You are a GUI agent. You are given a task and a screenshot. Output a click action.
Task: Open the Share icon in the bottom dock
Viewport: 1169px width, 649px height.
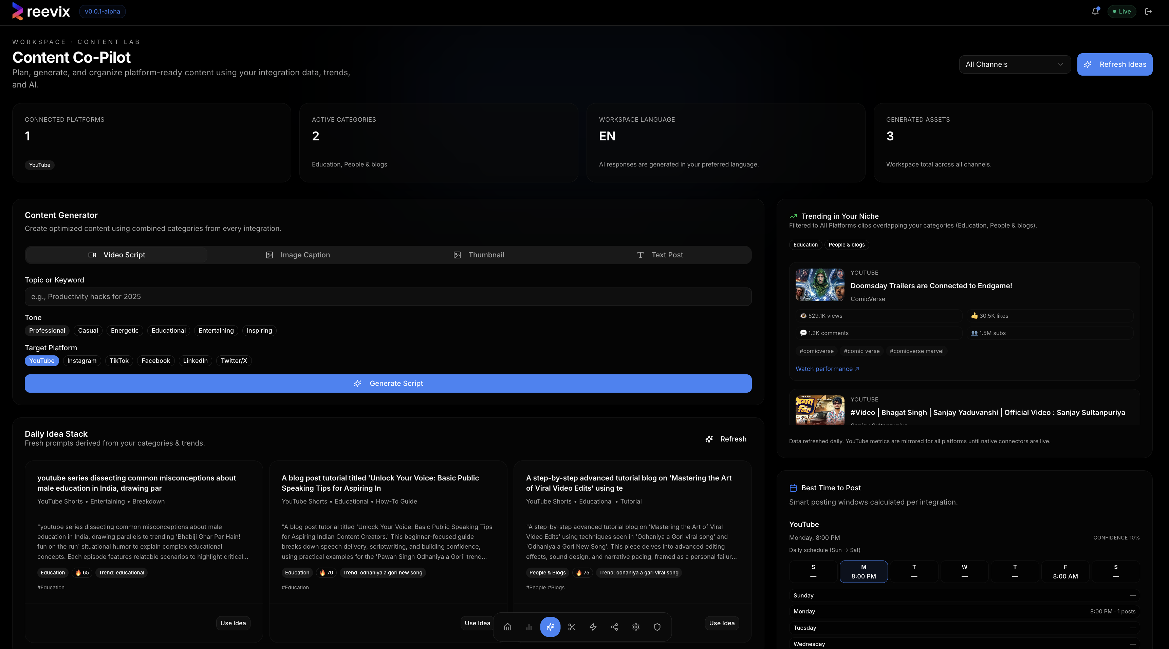pyautogui.click(x=614, y=627)
